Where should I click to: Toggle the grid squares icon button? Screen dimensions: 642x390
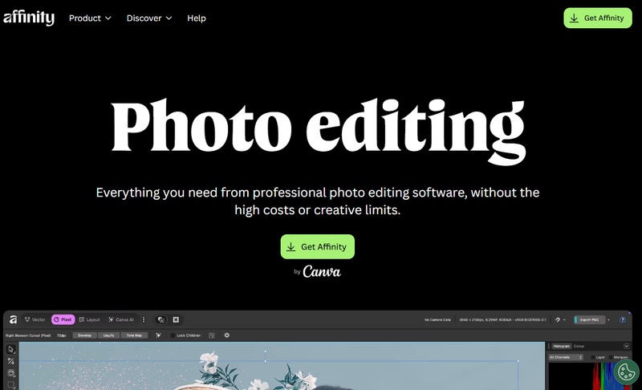(176, 319)
